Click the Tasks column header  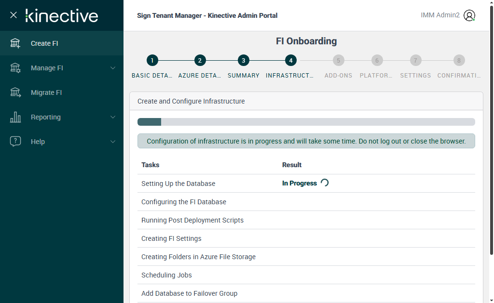[151, 165]
